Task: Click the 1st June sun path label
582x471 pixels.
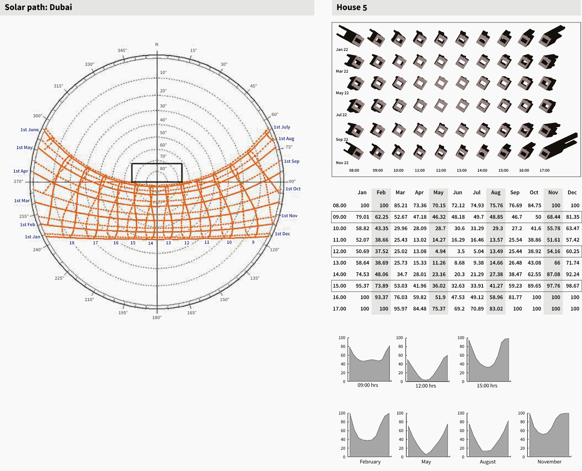Action: [x=29, y=130]
